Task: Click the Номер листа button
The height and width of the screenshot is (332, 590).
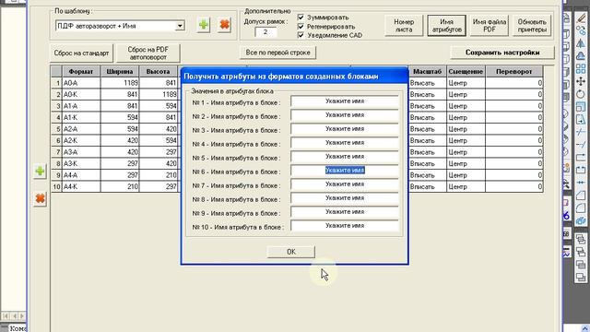Action: click(x=404, y=26)
